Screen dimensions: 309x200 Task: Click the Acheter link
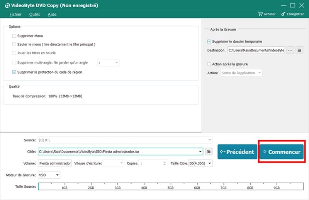coord(267,14)
